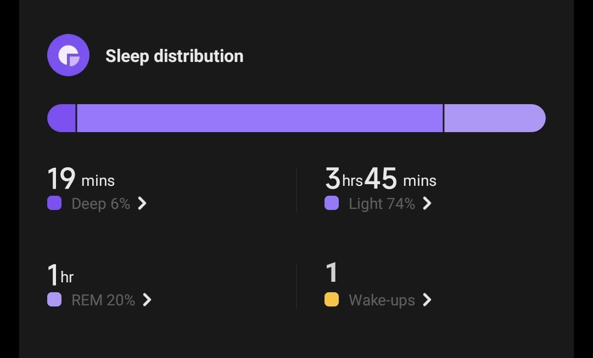Tap the 19 mins deep sleep value

(x=81, y=179)
